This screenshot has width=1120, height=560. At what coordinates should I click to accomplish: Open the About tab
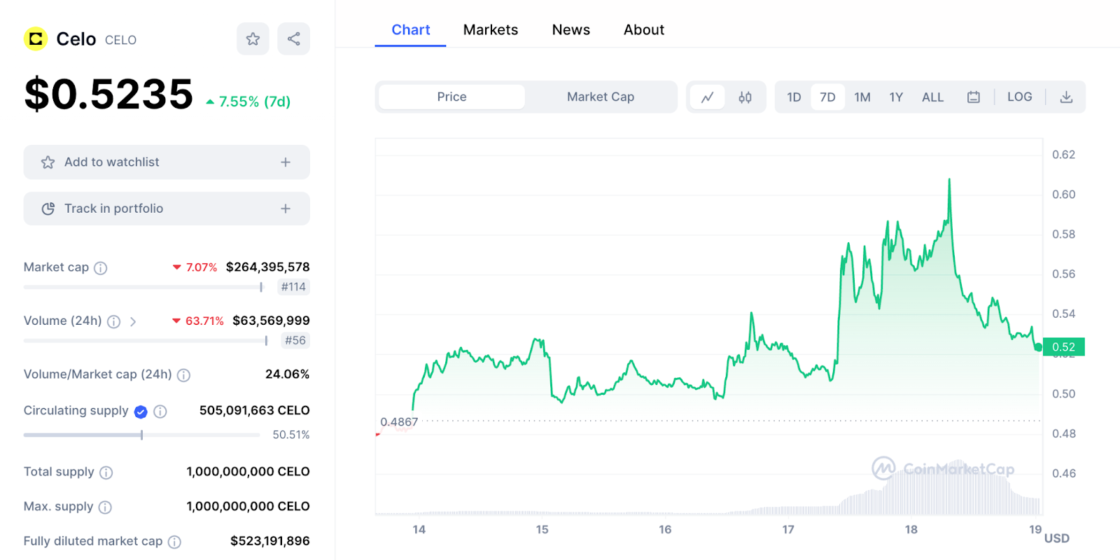(644, 30)
